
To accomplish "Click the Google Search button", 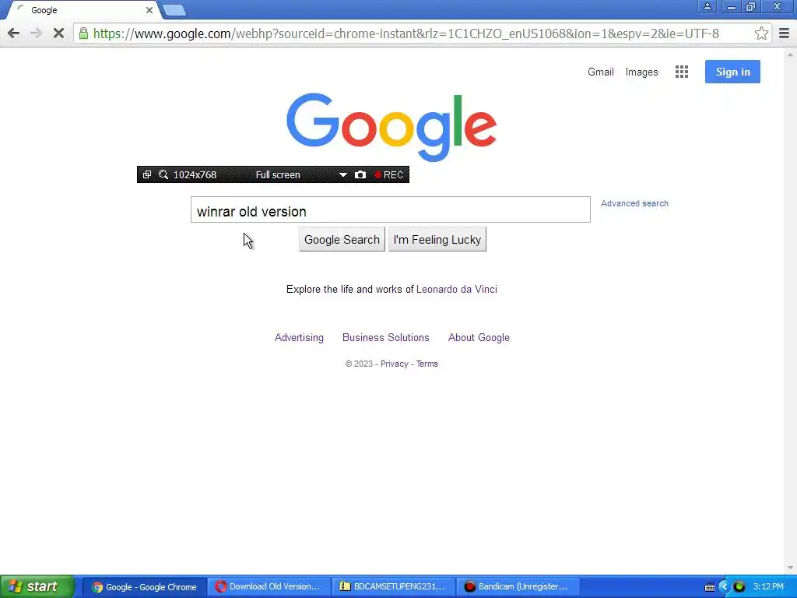I will [342, 240].
